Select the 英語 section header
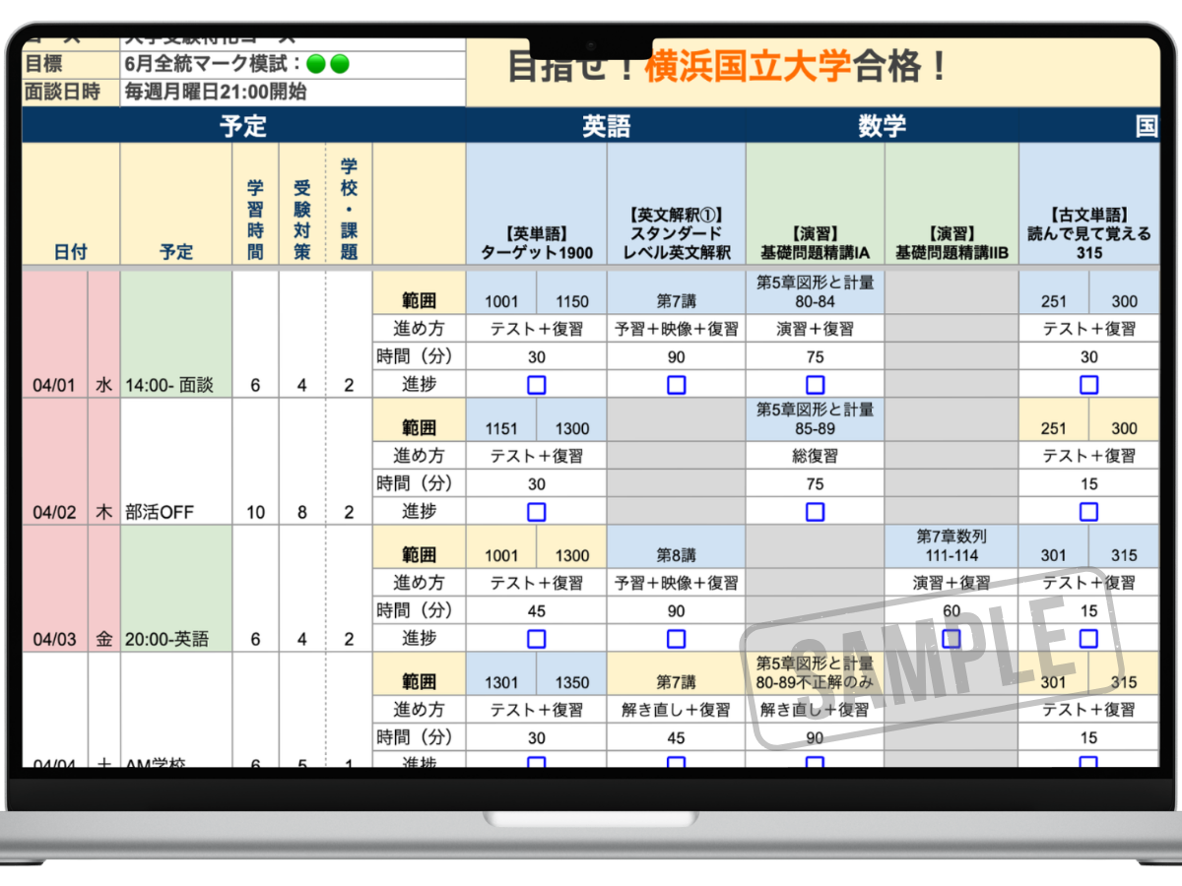 click(x=606, y=126)
